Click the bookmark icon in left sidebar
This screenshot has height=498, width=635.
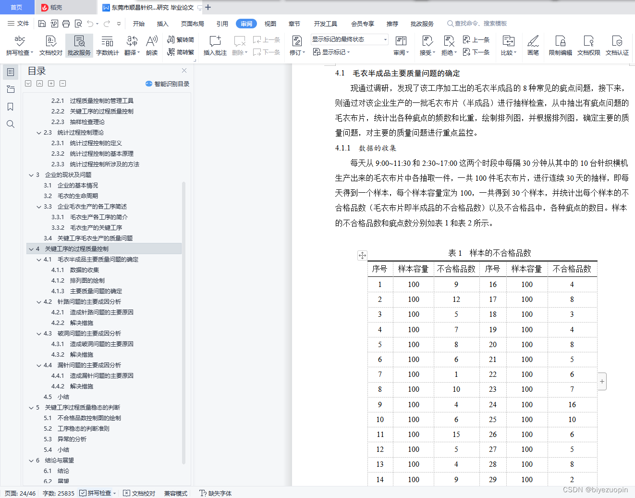(11, 107)
